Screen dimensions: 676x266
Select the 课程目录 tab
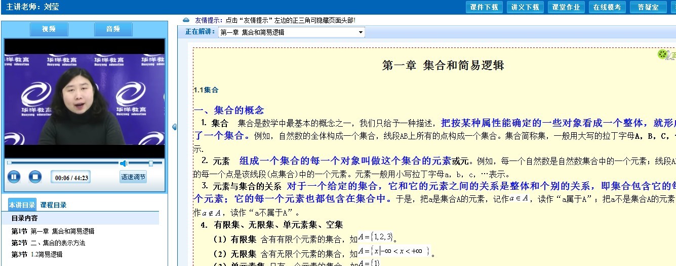click(x=53, y=205)
